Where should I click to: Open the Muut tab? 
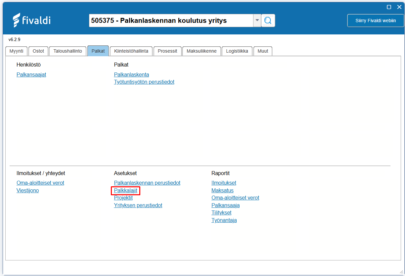tap(263, 51)
